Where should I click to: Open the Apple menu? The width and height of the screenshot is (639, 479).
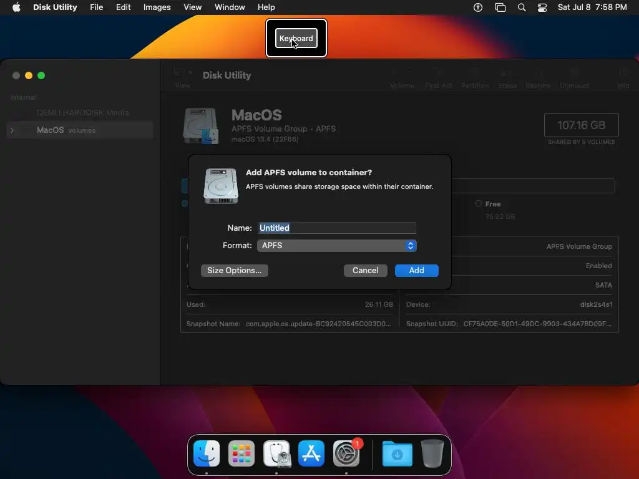pos(16,7)
